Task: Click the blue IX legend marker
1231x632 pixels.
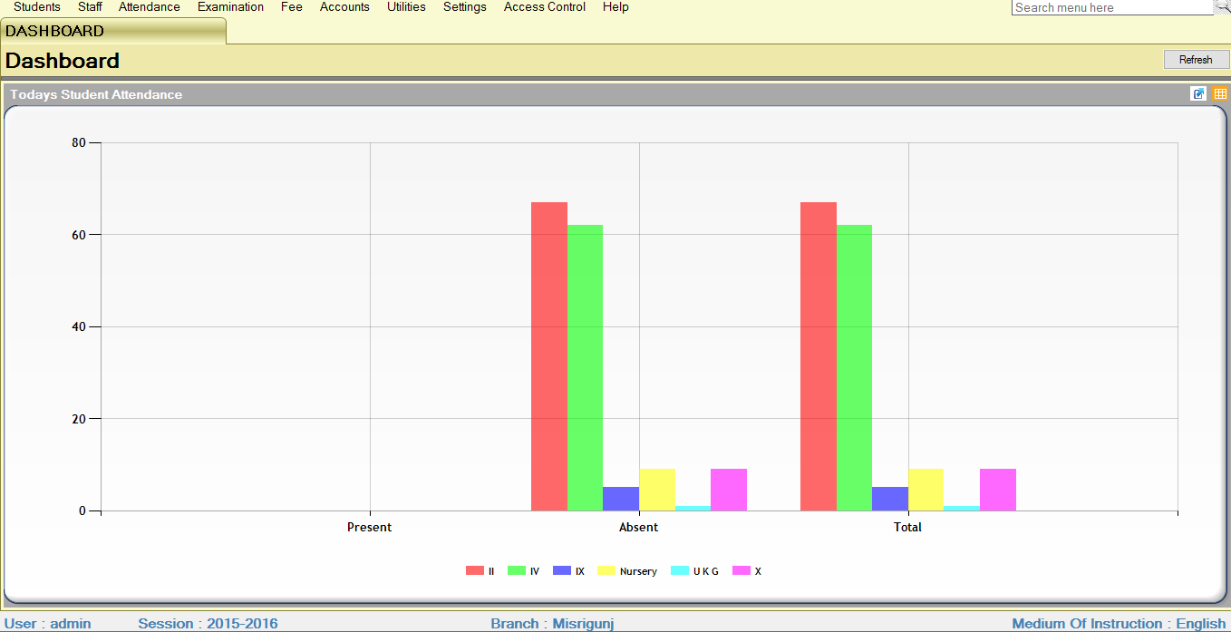Action: 562,571
